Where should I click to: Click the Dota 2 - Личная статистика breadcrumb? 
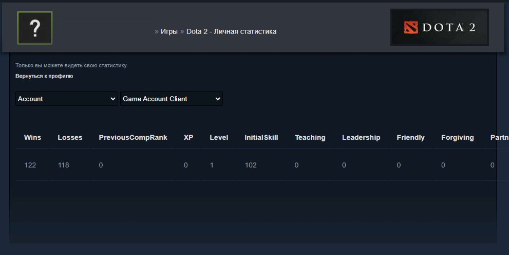(231, 31)
